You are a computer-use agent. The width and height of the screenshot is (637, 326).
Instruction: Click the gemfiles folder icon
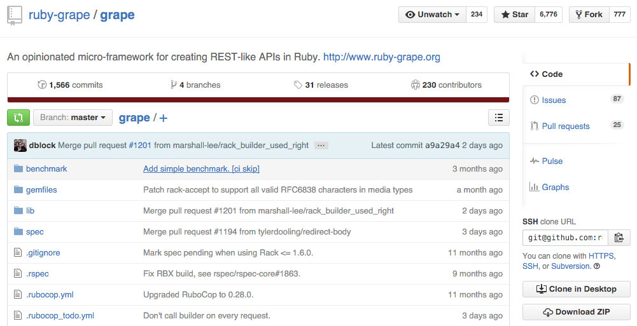18,189
